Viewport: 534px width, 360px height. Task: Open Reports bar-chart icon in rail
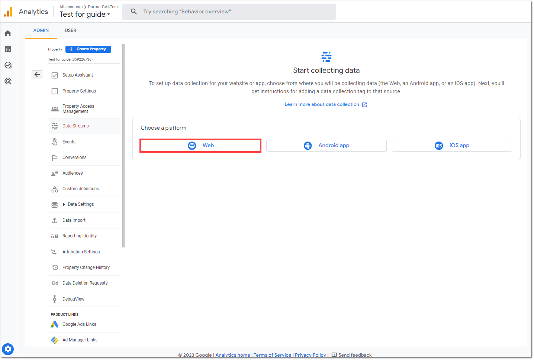coord(8,49)
